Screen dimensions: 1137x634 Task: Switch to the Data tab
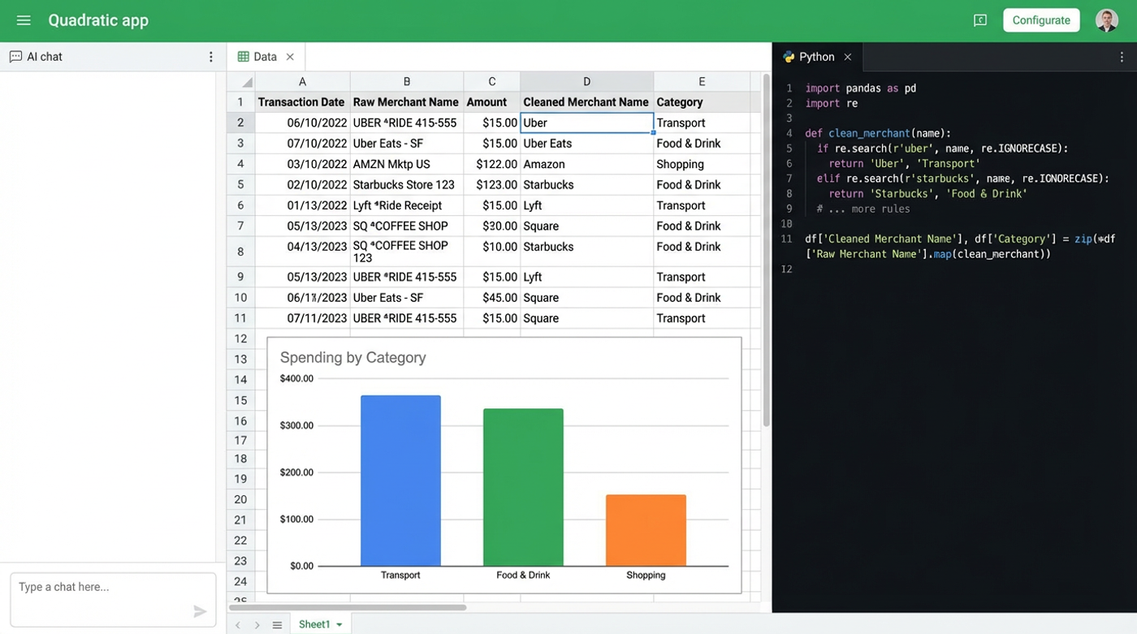point(266,57)
